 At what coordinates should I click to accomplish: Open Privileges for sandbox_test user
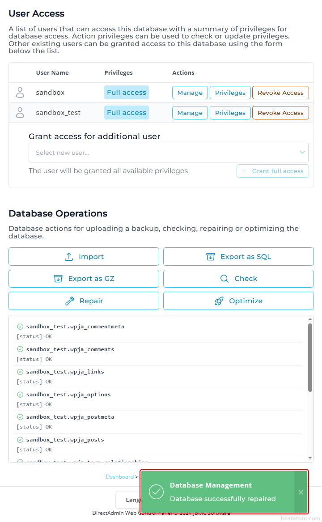pos(230,113)
